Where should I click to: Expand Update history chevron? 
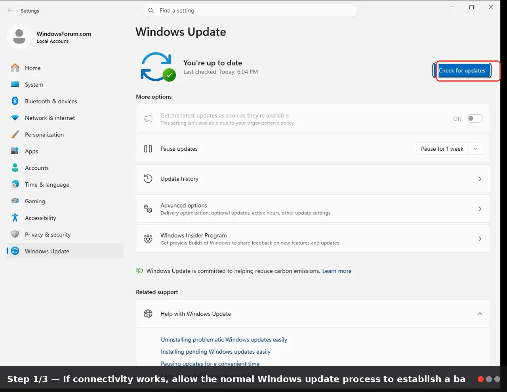click(480, 179)
